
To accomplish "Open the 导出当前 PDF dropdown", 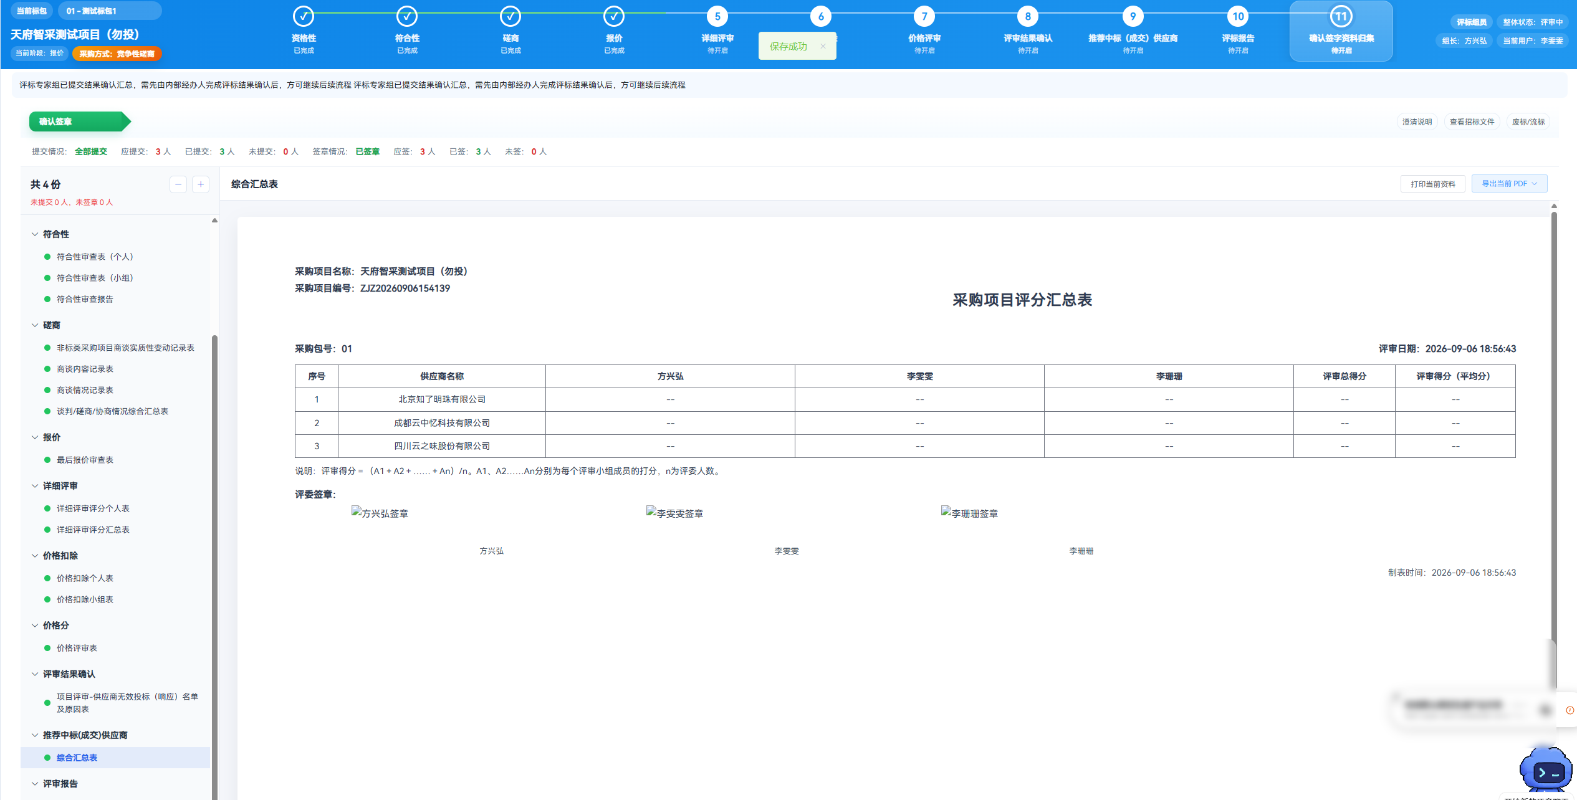I will tap(1509, 184).
